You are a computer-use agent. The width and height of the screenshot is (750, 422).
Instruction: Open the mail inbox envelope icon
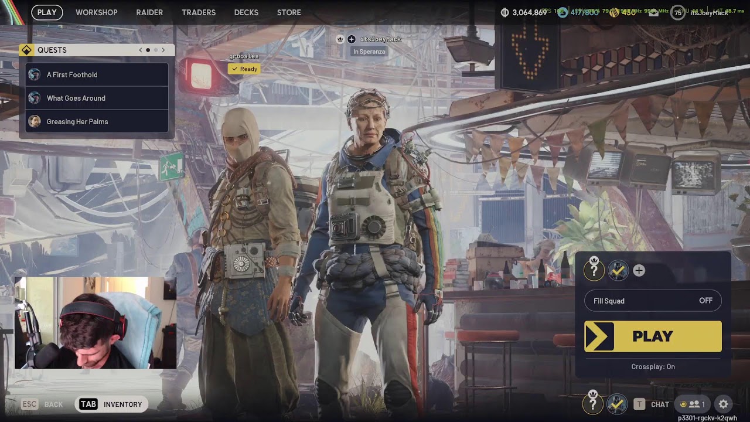click(653, 13)
